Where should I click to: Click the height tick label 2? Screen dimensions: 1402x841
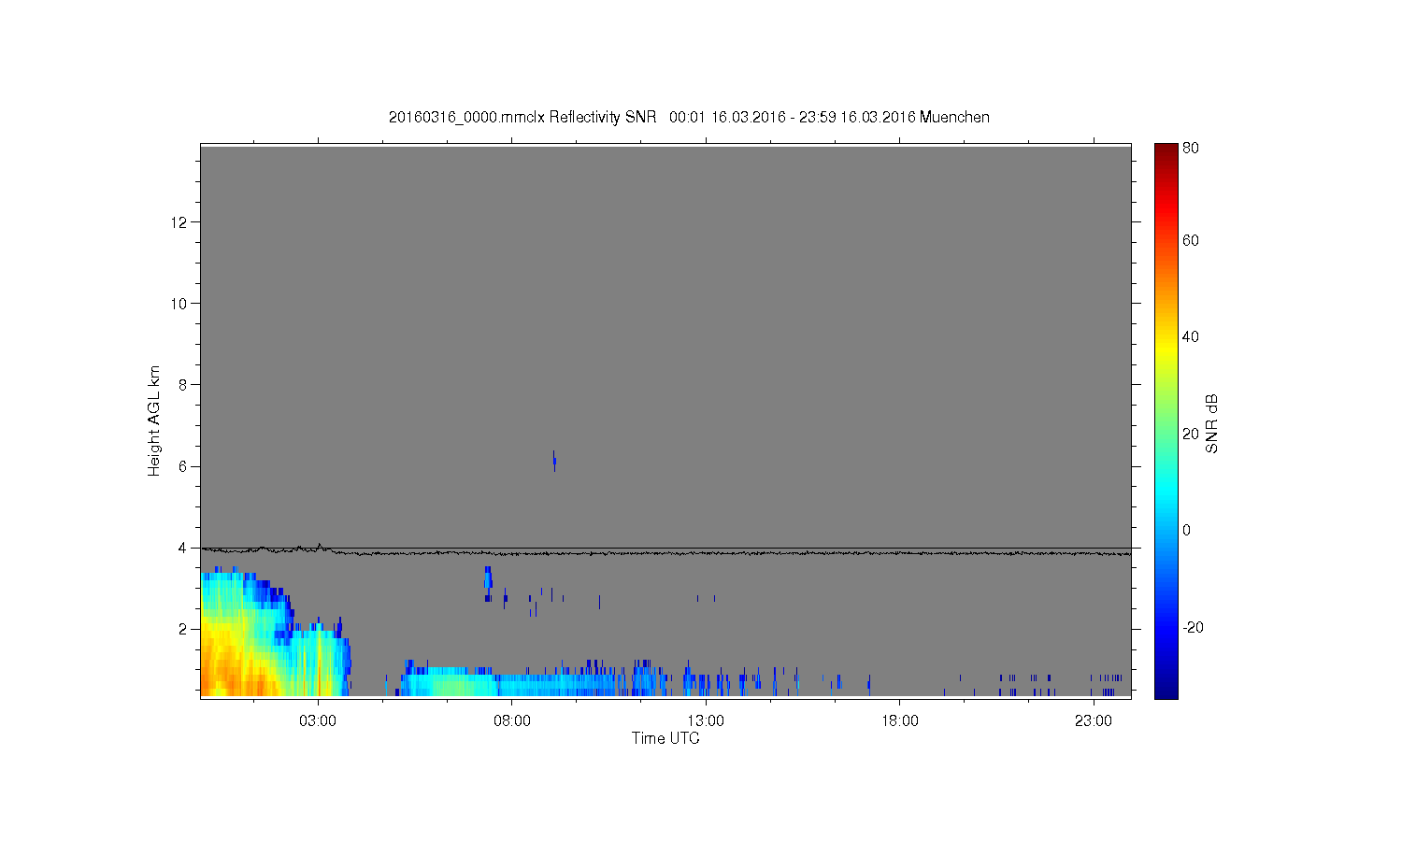(x=184, y=629)
